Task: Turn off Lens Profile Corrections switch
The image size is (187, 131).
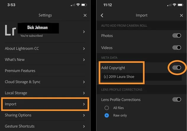Action: pyautogui.click(x=177, y=99)
